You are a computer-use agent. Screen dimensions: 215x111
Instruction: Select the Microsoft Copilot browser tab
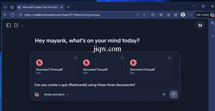tap(38, 7)
